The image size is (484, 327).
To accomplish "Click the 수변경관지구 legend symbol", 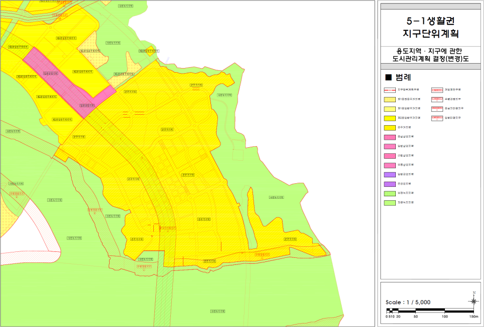I will click(437, 99).
